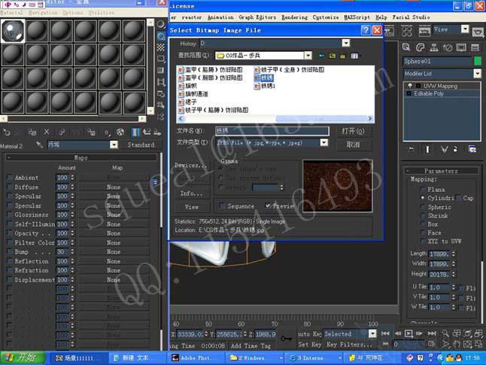This screenshot has height=365, width=486.
Task: Click Pin Stack icon below modifier stack
Action: coord(412,150)
